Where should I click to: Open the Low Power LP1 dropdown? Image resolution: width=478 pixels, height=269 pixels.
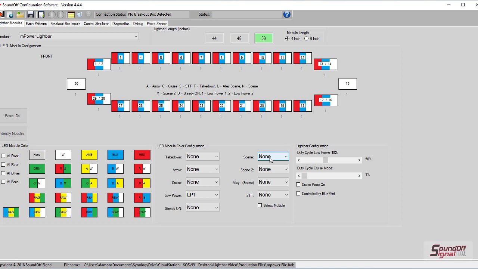(202, 195)
